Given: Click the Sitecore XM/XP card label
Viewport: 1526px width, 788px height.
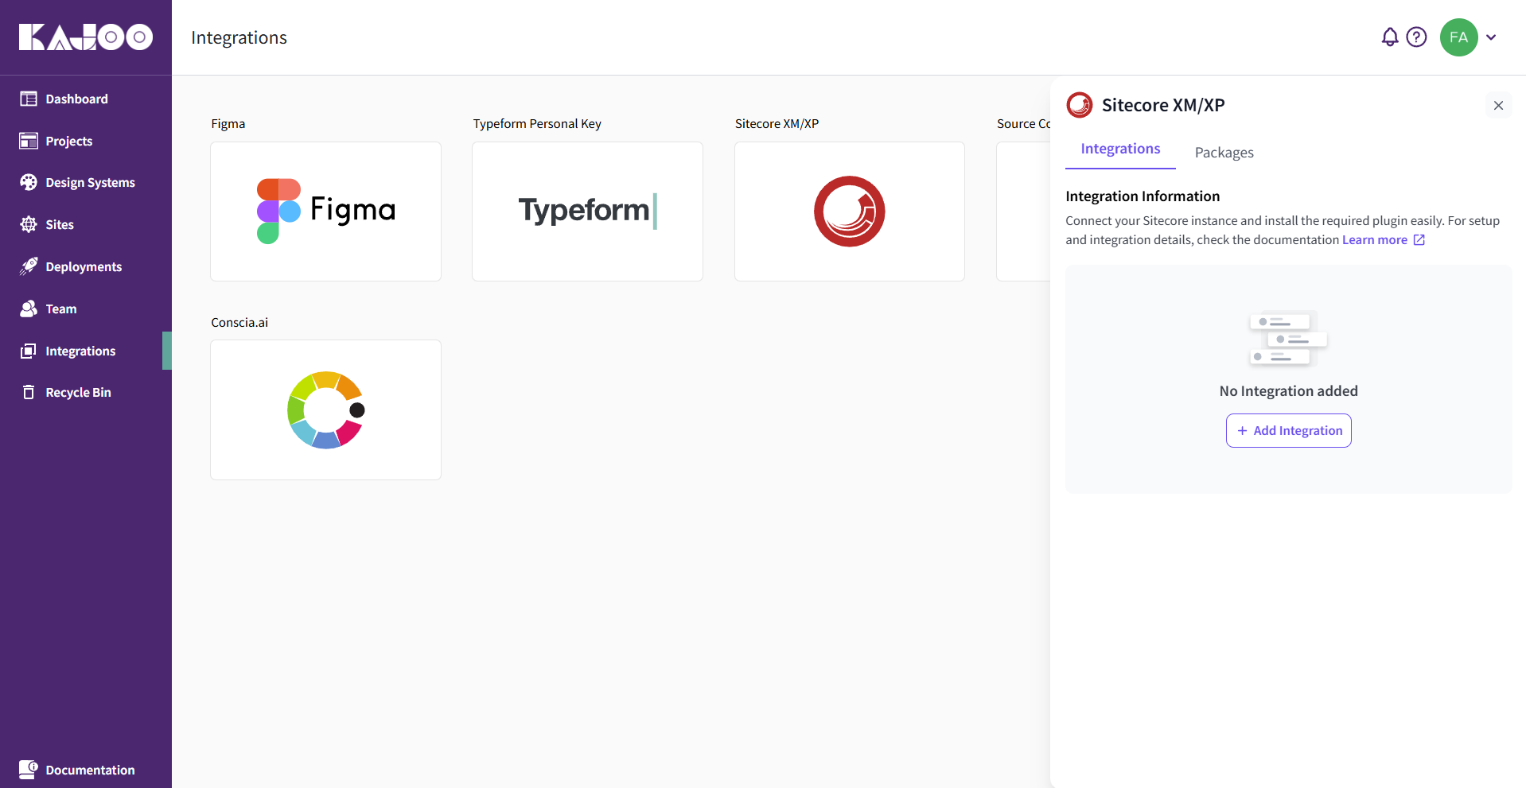Looking at the screenshot, I should (x=777, y=124).
